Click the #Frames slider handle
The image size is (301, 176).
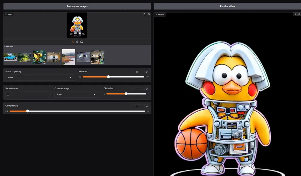[x=108, y=77]
